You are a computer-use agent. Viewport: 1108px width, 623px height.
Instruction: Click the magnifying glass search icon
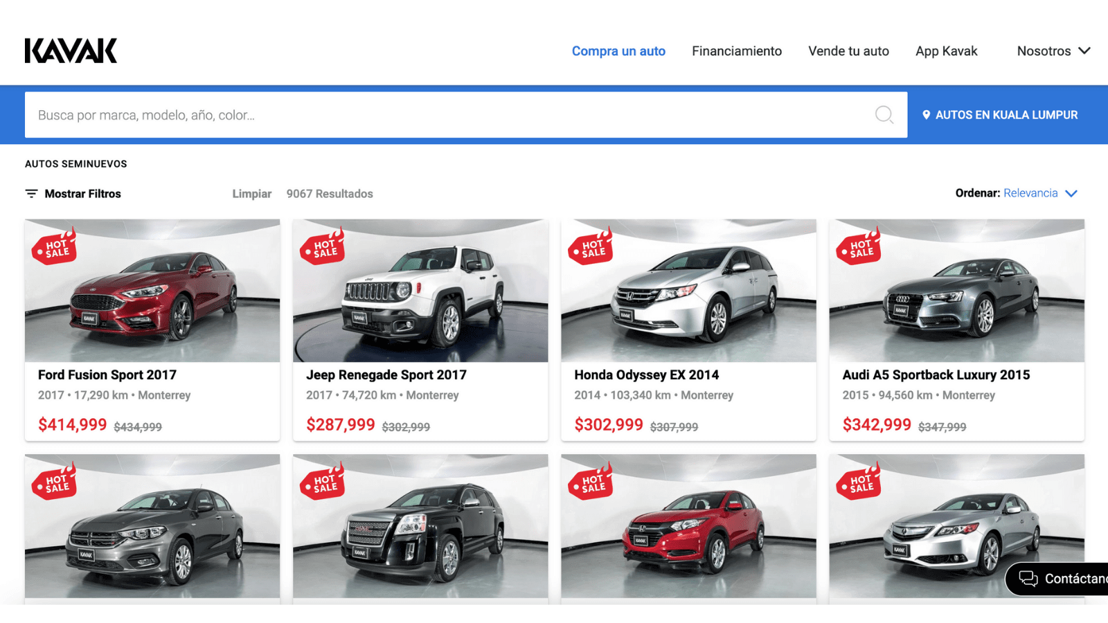(x=884, y=115)
